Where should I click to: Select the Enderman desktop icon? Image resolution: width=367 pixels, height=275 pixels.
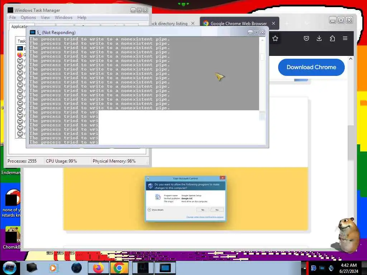pyautogui.click(x=11, y=172)
